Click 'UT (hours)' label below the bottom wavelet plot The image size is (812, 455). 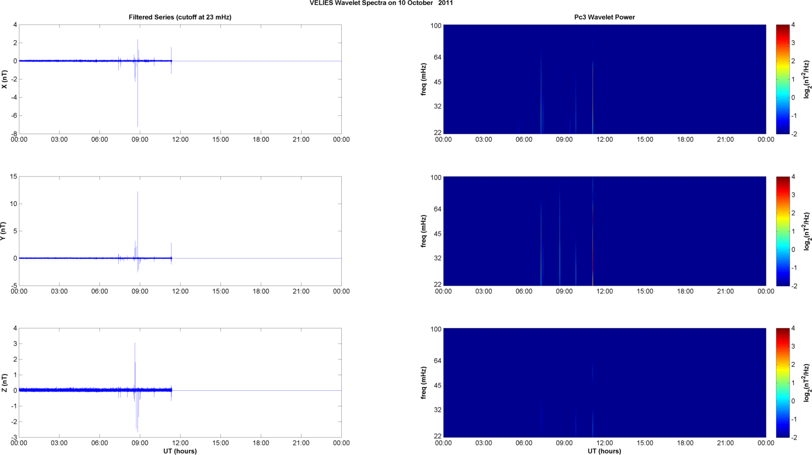coord(604,451)
